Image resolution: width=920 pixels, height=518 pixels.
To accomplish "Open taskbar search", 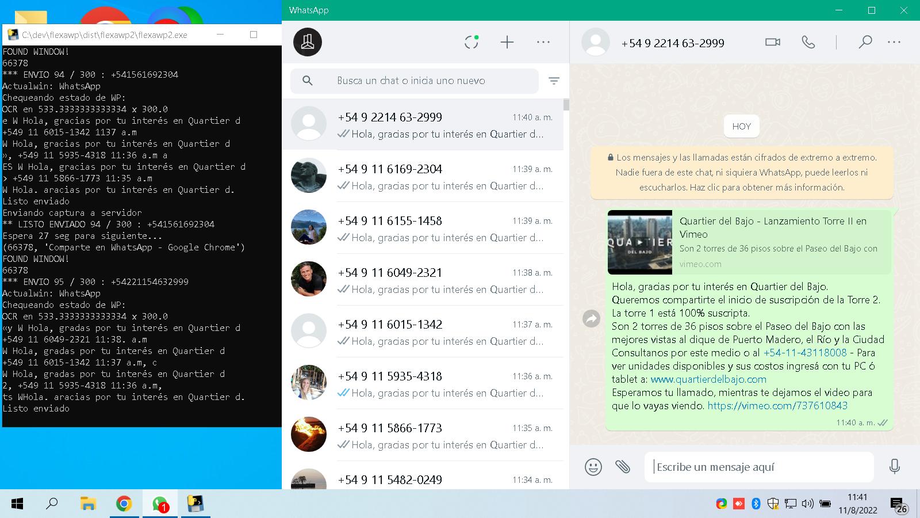I will 52,504.
